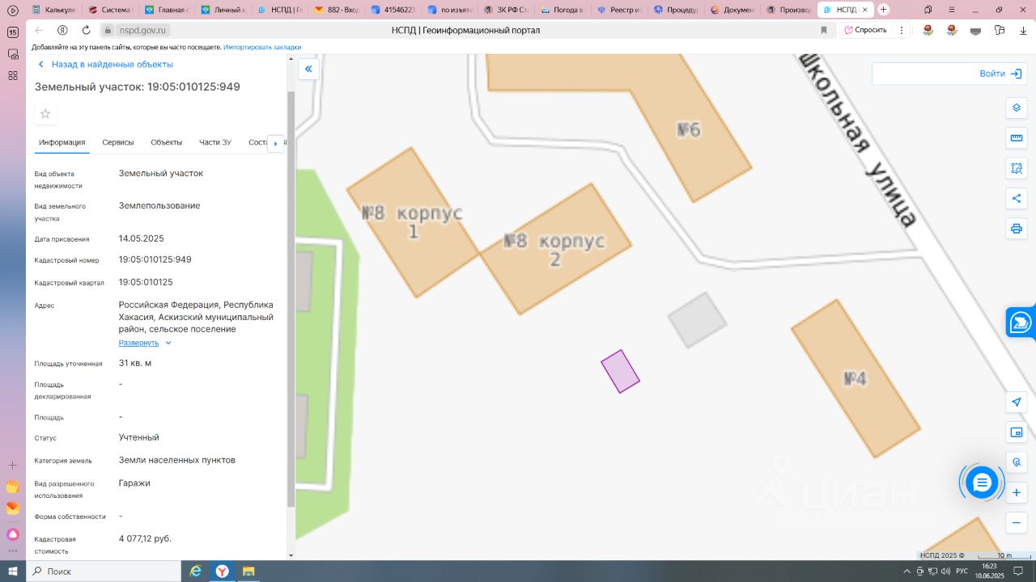Open the new tab button
Viewport: 1036px width, 582px height.
[883, 10]
